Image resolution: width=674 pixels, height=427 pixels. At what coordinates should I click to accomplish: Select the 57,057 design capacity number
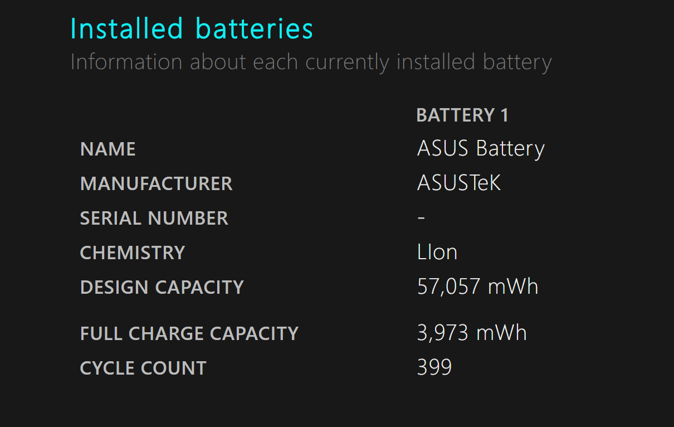448,287
